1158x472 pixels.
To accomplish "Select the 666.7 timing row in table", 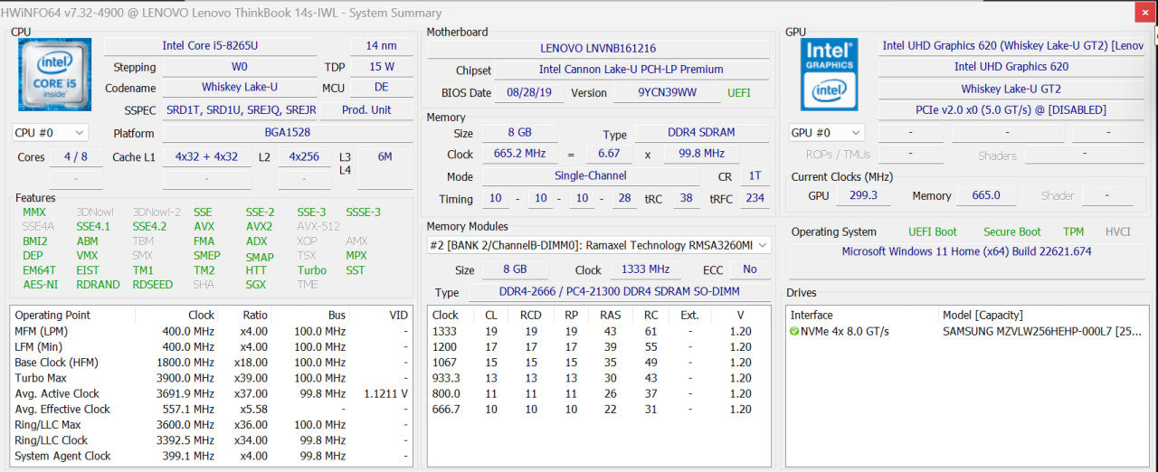I will point(599,410).
